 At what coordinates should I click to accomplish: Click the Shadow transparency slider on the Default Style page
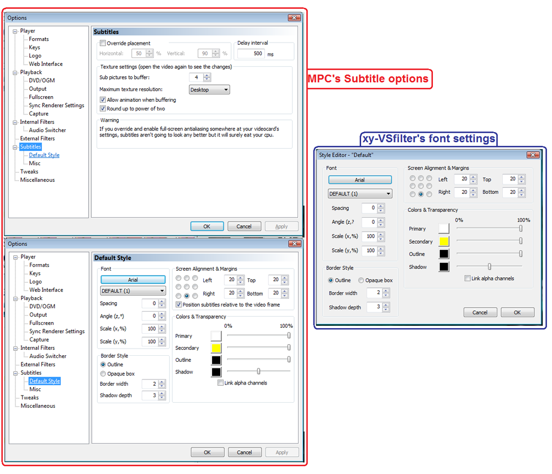[x=258, y=371]
